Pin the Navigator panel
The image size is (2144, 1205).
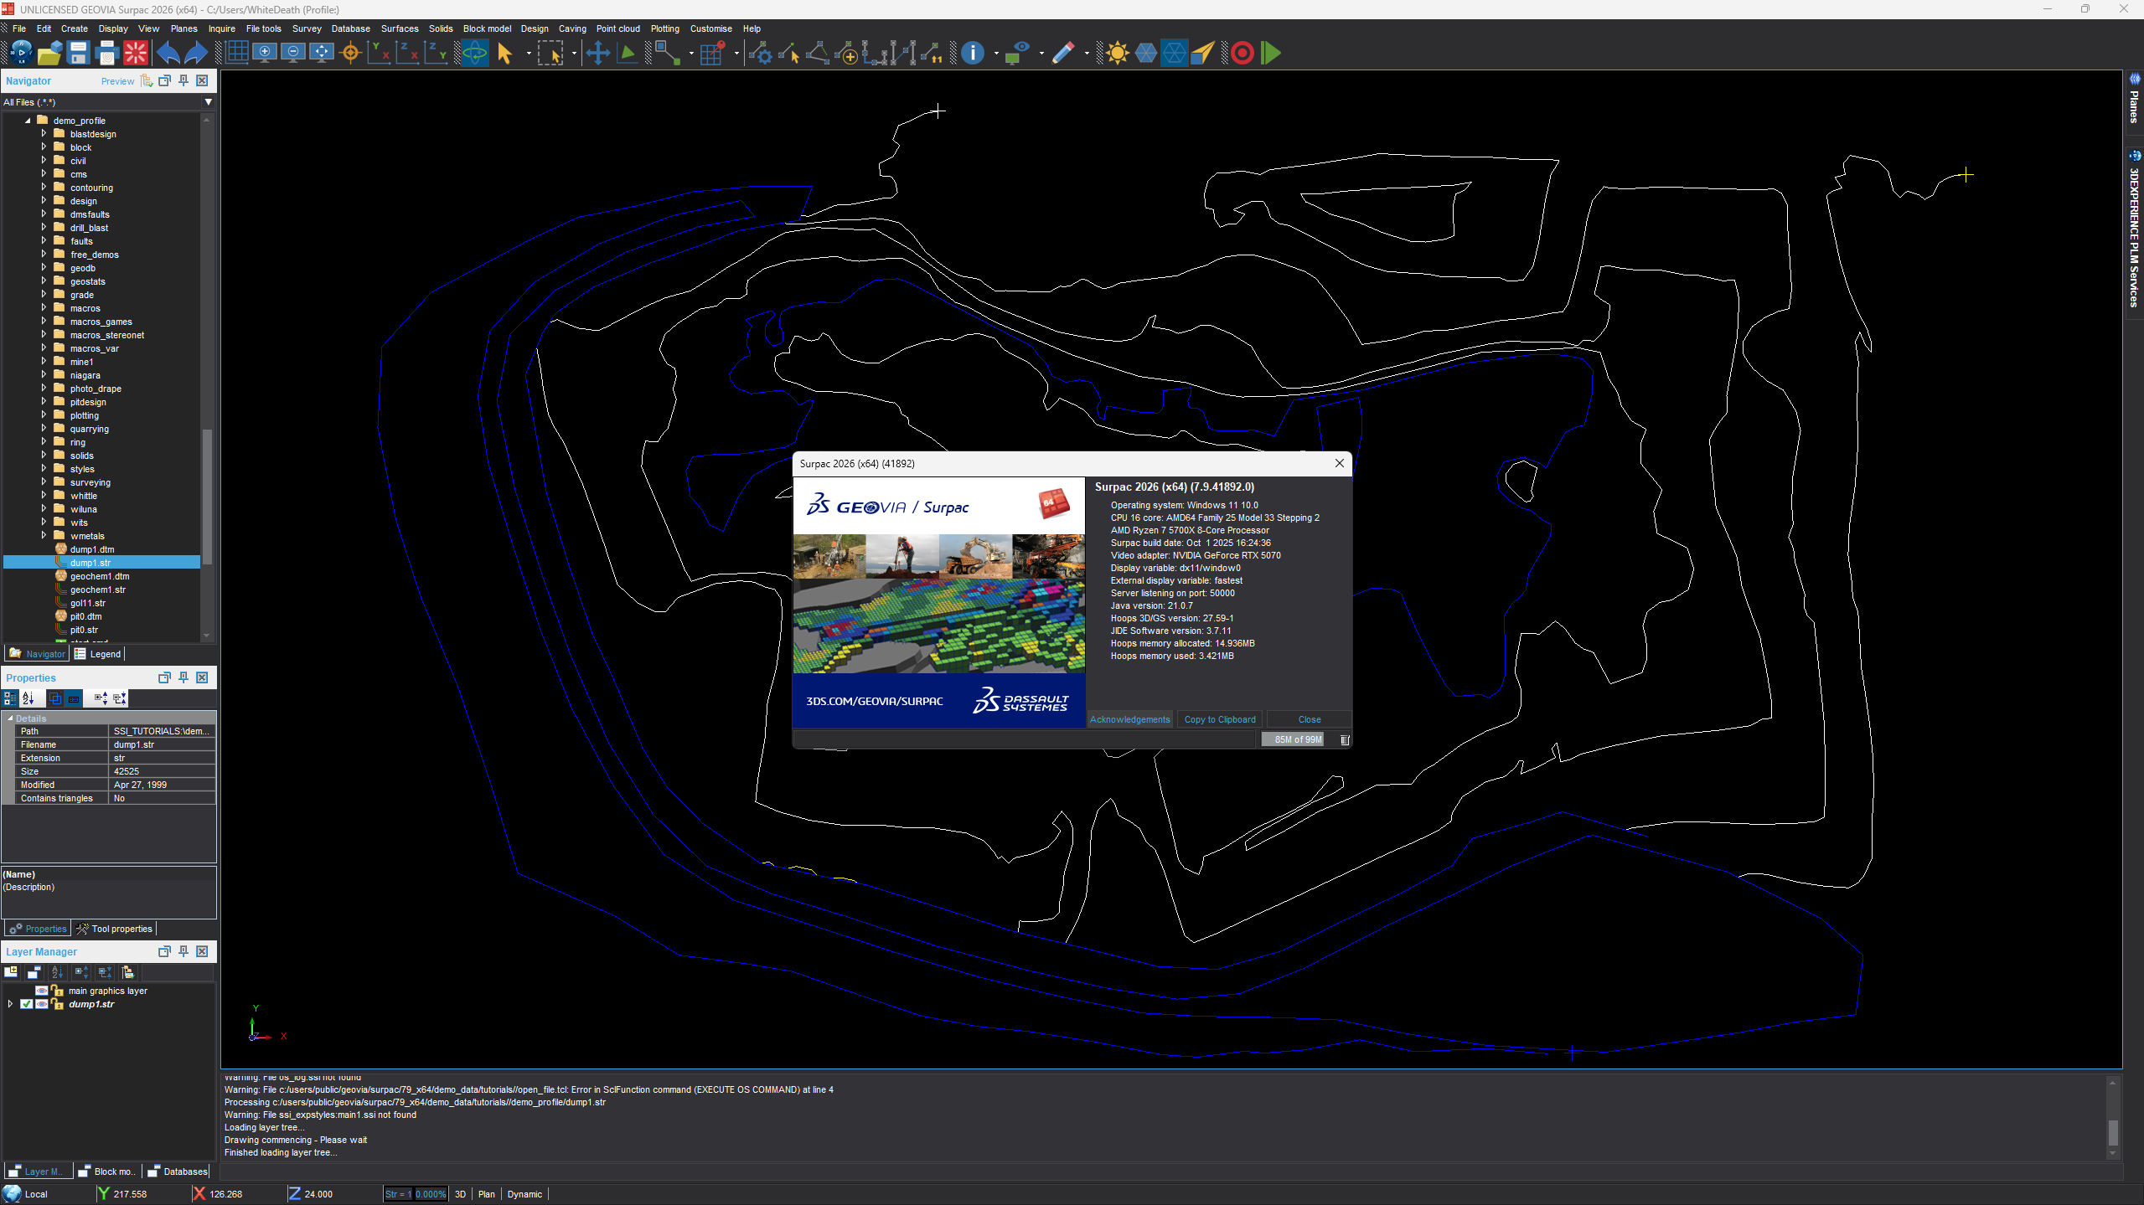click(x=183, y=80)
